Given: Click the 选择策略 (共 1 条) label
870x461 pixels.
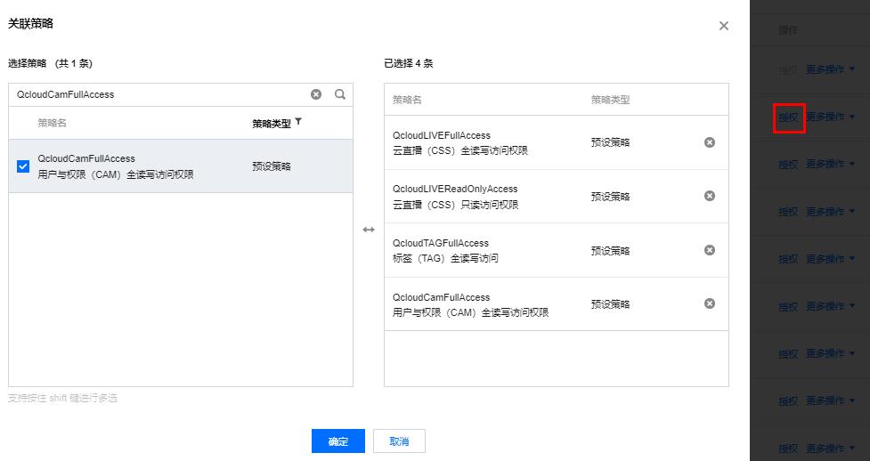Looking at the screenshot, I should [50, 63].
